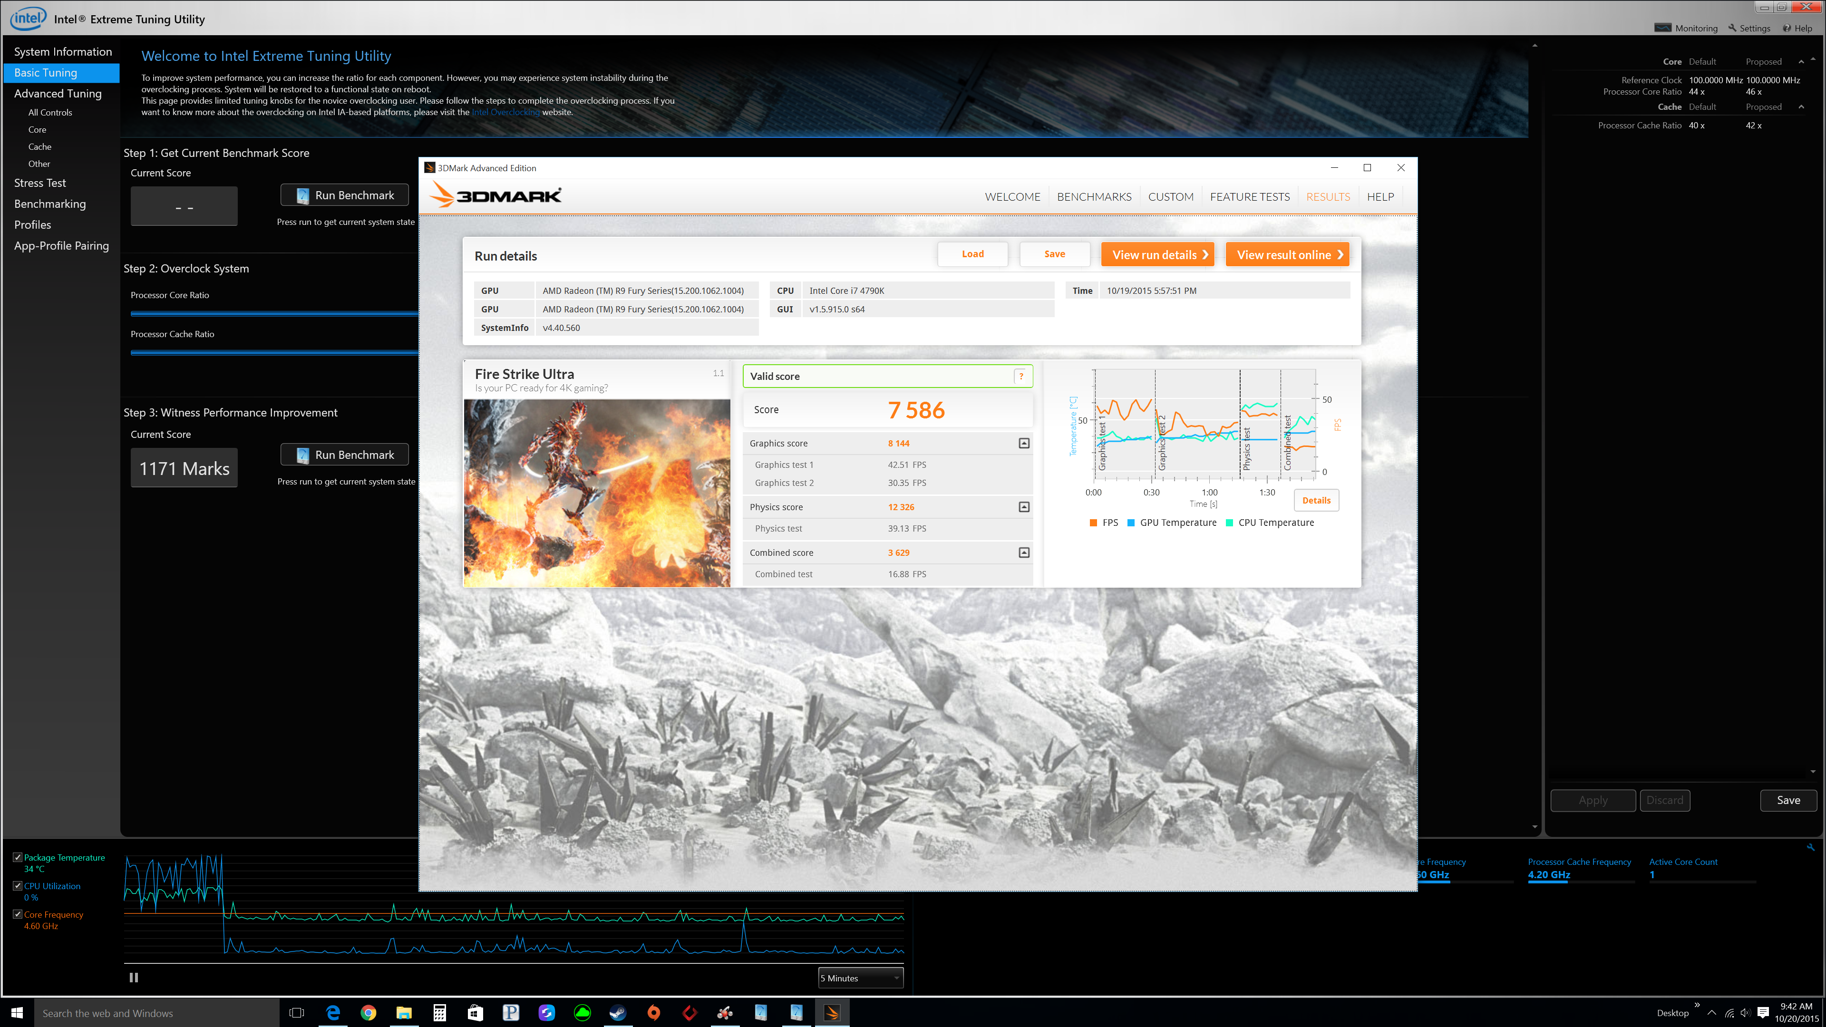This screenshot has height=1027, width=1826.
Task: Open Pandora app from taskbar
Action: [x=511, y=1013]
